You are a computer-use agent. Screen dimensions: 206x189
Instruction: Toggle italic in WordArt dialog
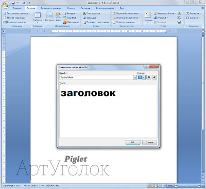coord(154,77)
